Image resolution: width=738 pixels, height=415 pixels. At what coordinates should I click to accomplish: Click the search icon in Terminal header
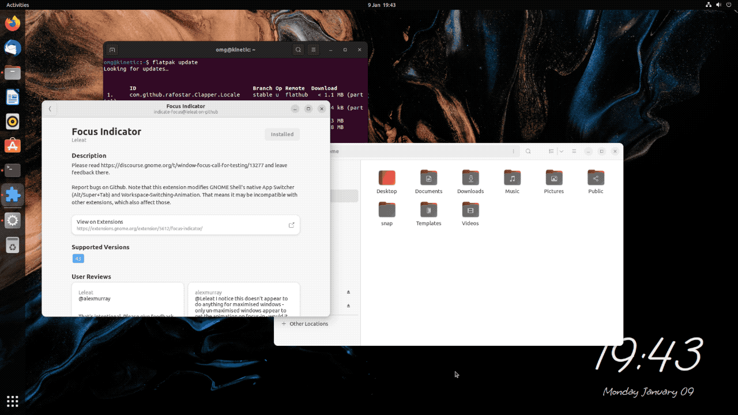tap(298, 50)
